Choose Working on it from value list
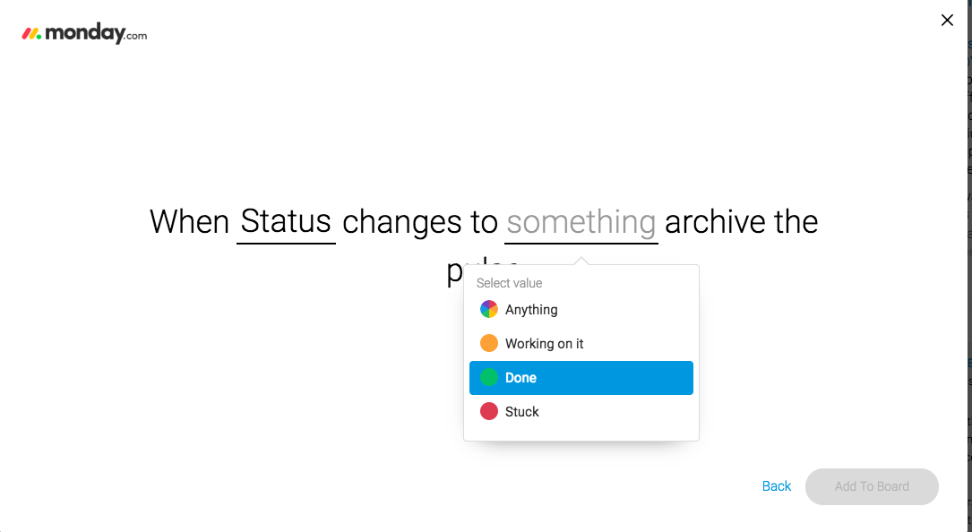Screen dimensions: 972x532 545,344
